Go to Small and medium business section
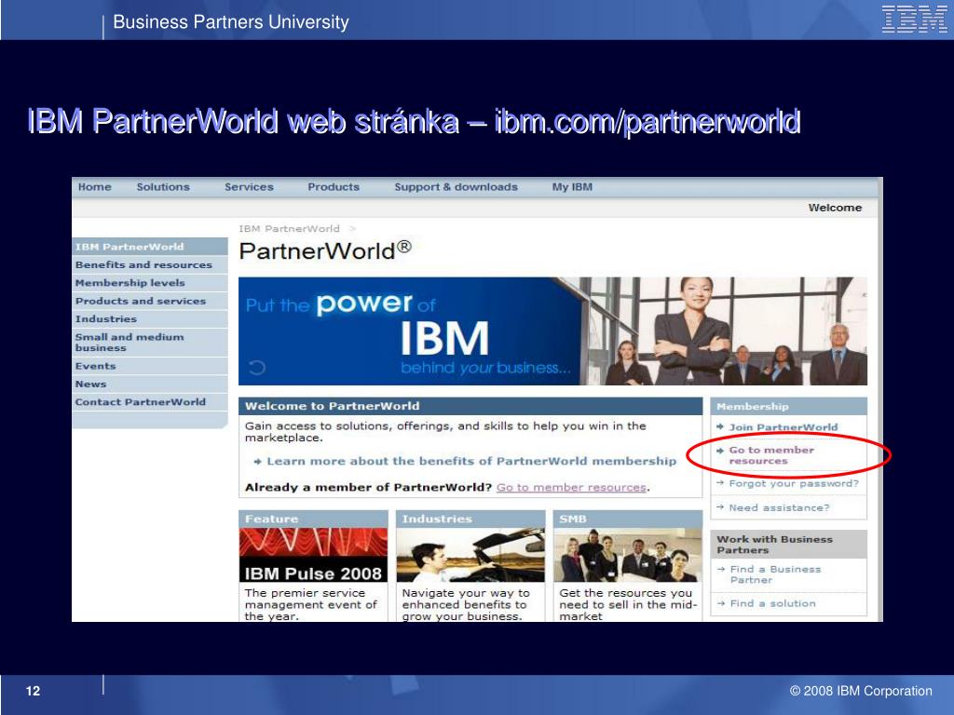The height and width of the screenshot is (715, 954). click(x=129, y=343)
